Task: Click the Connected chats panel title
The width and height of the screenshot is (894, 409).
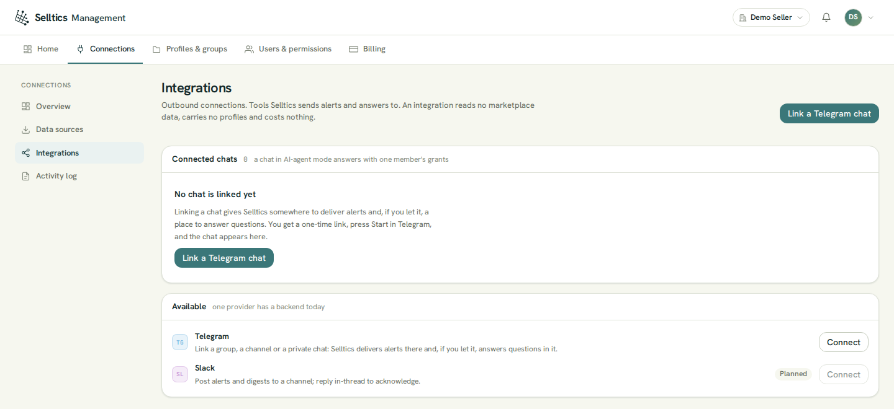Action: coord(205,159)
